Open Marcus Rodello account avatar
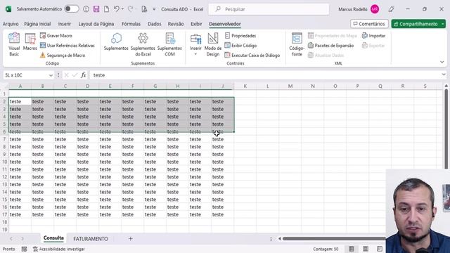Image resolution: width=450 pixels, height=253 pixels. coord(375,9)
